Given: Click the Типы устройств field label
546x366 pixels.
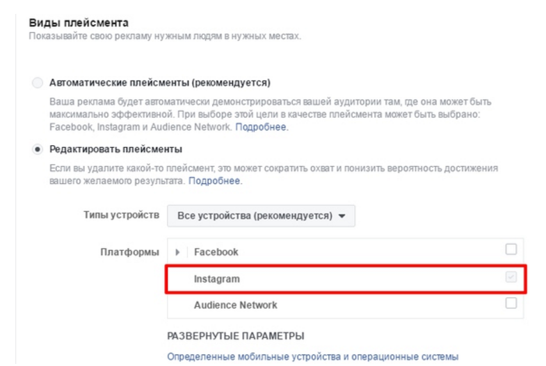Looking at the screenshot, I should (121, 215).
